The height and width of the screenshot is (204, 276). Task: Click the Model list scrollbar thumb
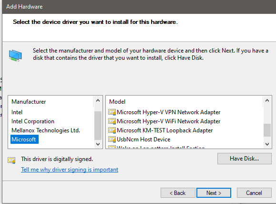click(x=267, y=130)
